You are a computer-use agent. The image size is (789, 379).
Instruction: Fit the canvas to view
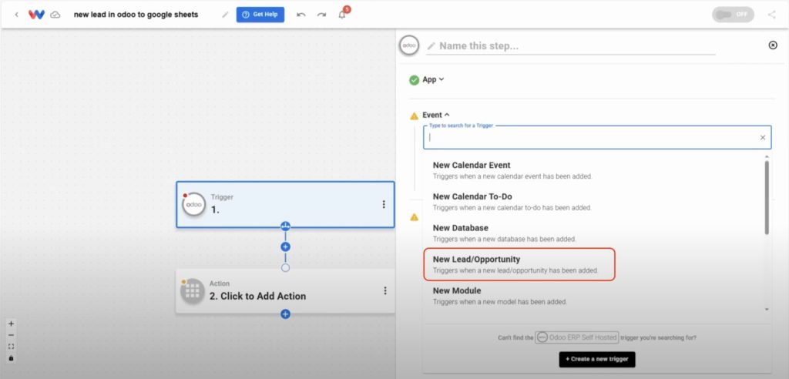[x=11, y=347]
